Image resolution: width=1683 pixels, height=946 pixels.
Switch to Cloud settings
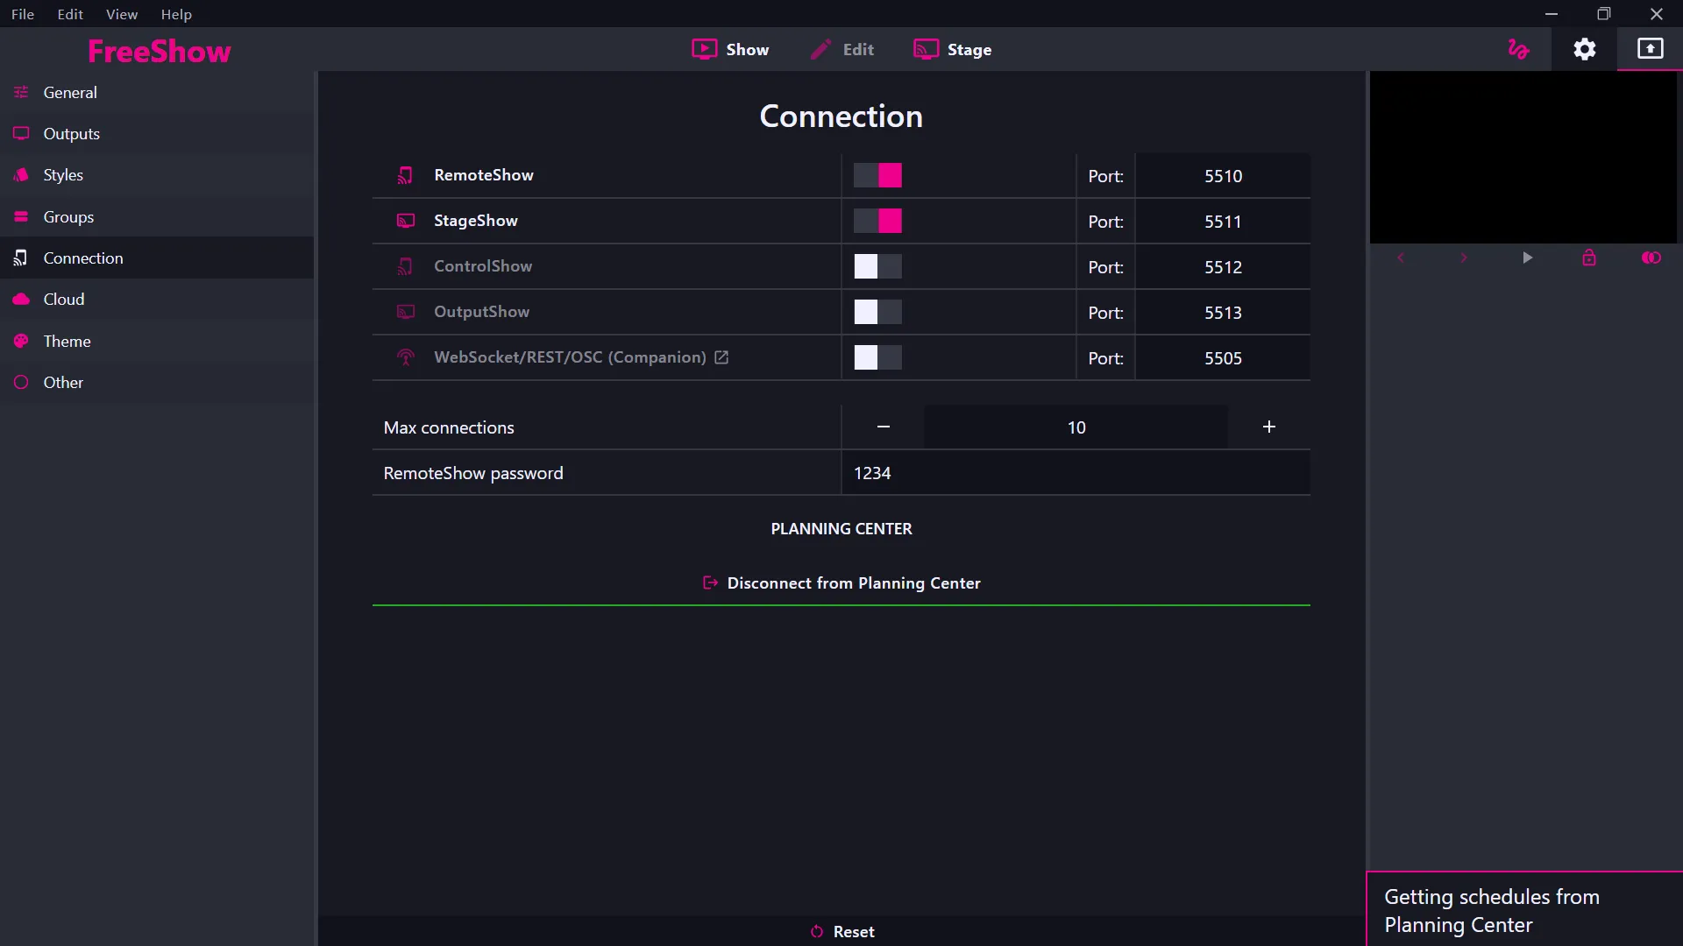(63, 299)
